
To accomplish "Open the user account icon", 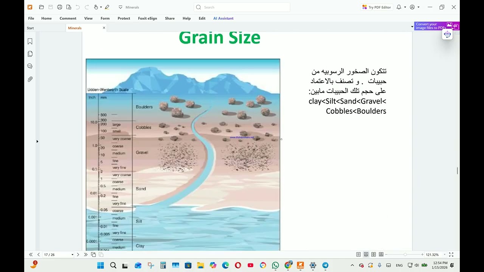I will tap(412, 7).
